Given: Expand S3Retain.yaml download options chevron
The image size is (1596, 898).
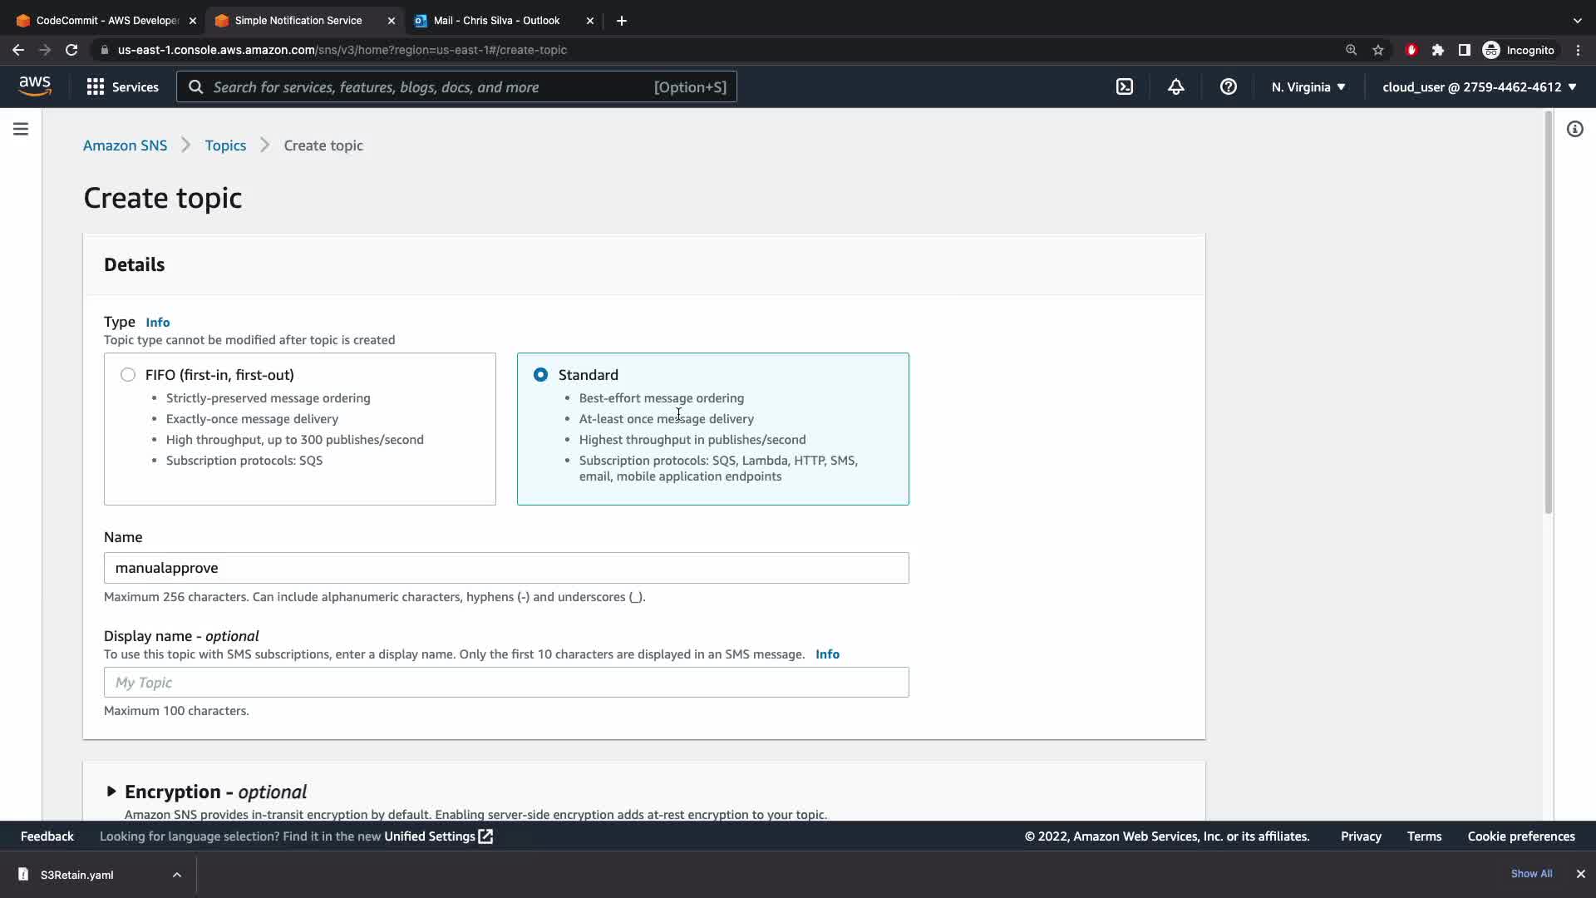Looking at the screenshot, I should click(177, 875).
